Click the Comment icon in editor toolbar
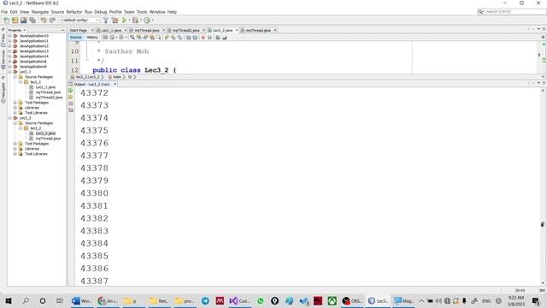The height and width of the screenshot is (308, 547). coord(218,38)
